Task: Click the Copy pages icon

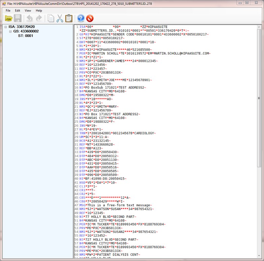Action: click(x=51, y=18)
